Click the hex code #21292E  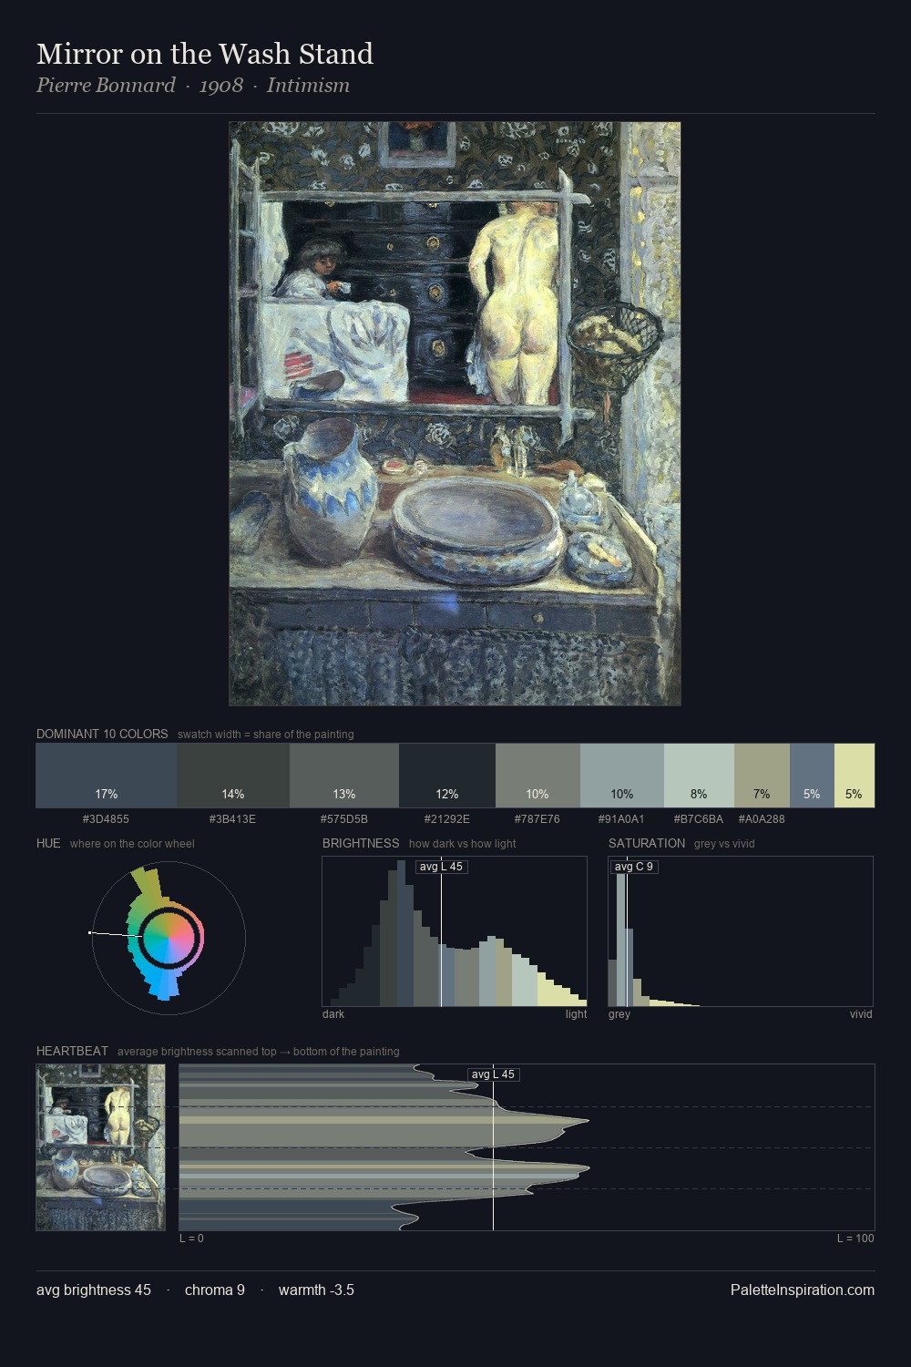click(x=447, y=819)
